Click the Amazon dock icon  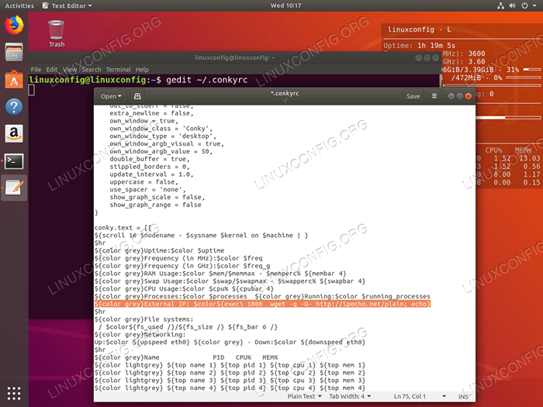click(x=14, y=133)
